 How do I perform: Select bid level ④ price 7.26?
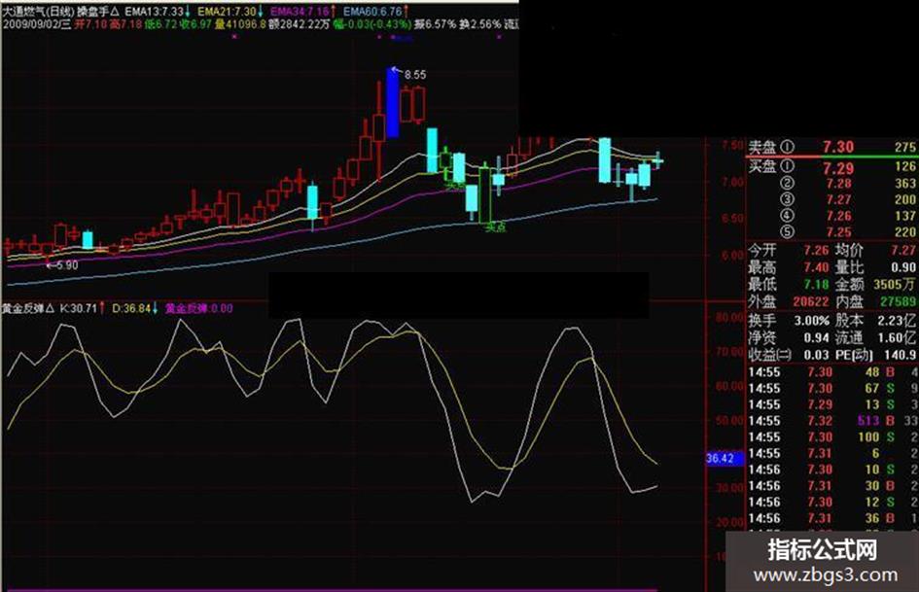click(x=838, y=216)
